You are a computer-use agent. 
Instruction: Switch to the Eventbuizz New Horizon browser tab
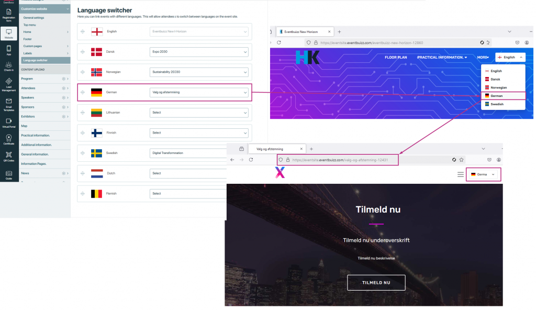[305, 32]
